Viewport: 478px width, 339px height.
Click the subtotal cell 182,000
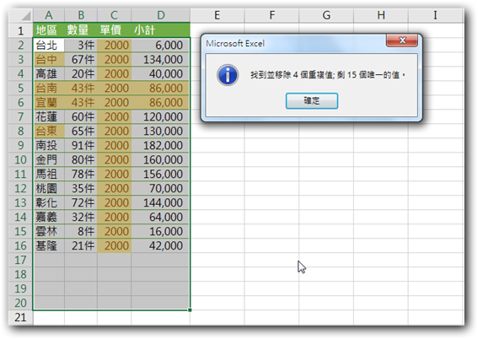[x=161, y=145]
